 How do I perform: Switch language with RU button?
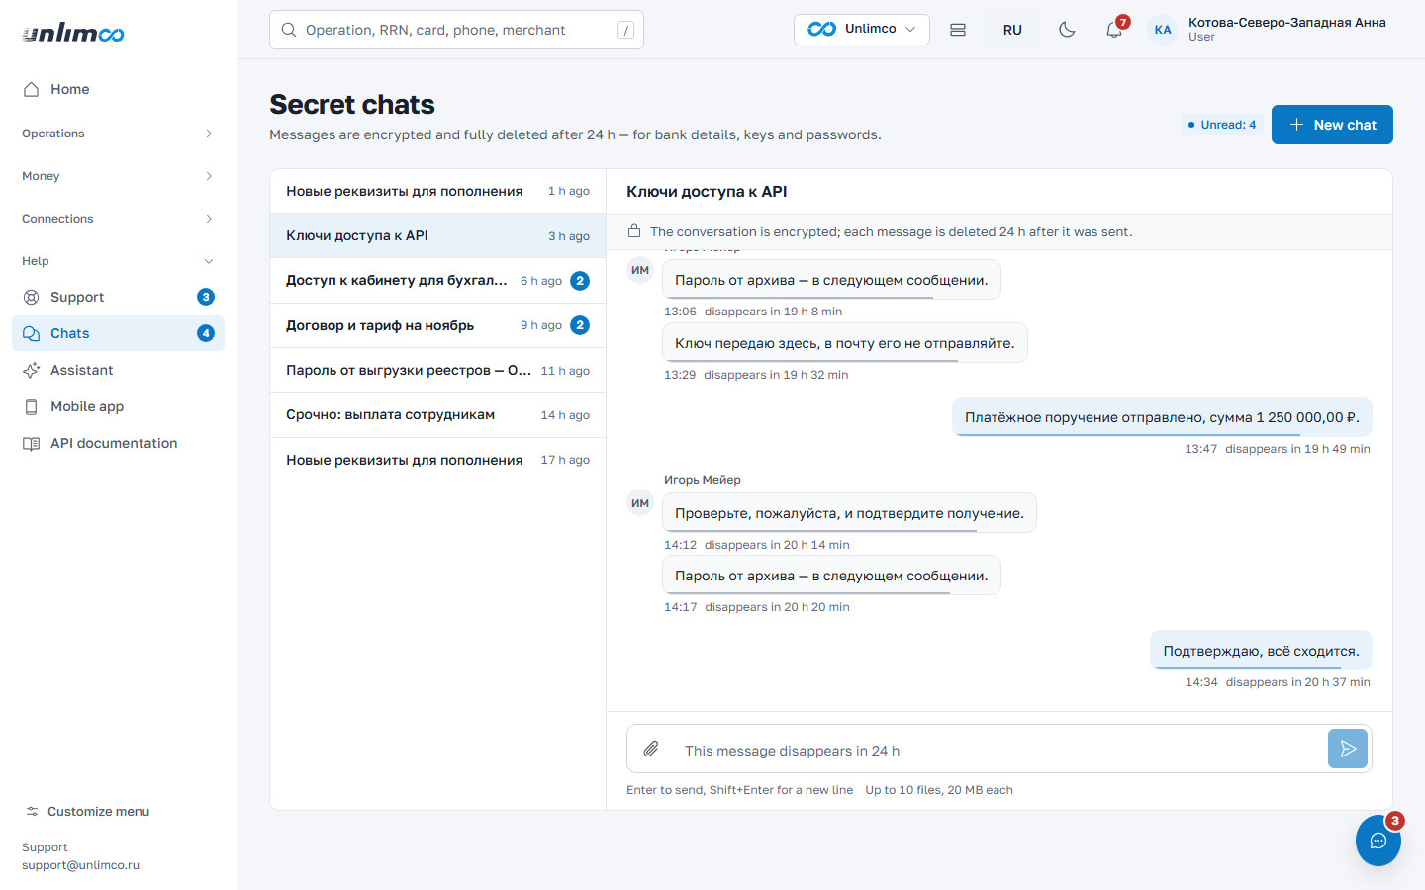[1012, 30]
